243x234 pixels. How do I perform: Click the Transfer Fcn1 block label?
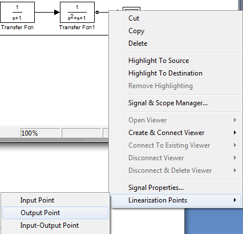coord(77,27)
